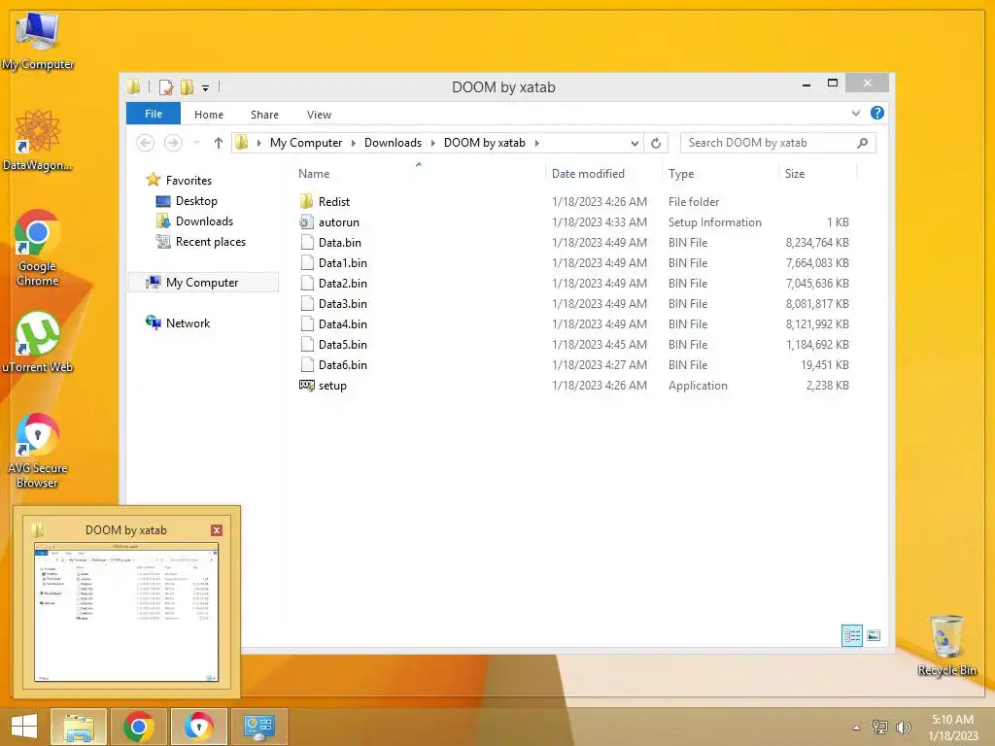Go forward with the Forward arrow
995x746 pixels.
(x=173, y=143)
